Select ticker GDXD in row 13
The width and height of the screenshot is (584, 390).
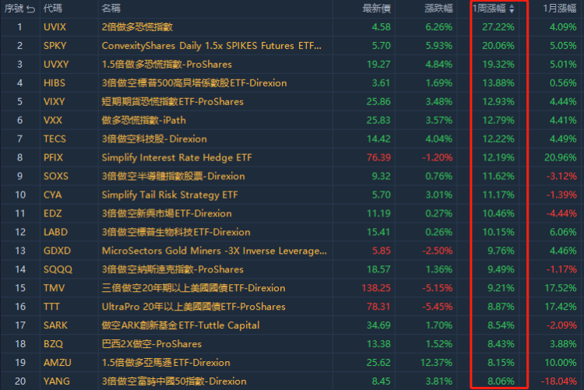(x=57, y=251)
